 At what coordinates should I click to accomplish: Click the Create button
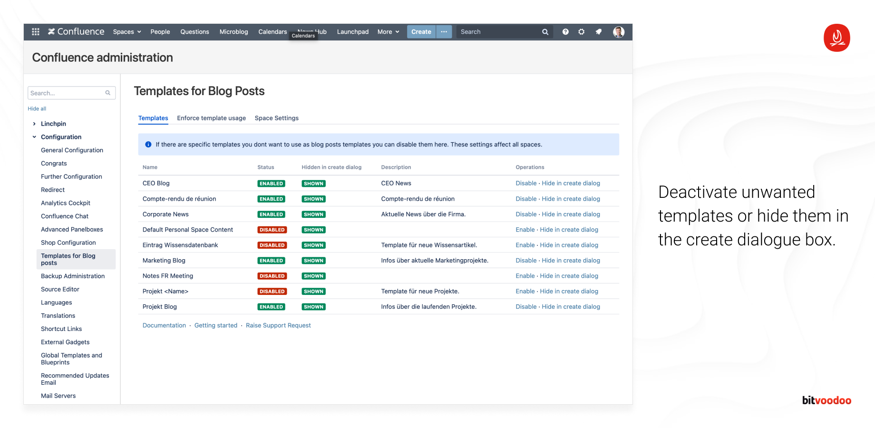pyautogui.click(x=421, y=32)
